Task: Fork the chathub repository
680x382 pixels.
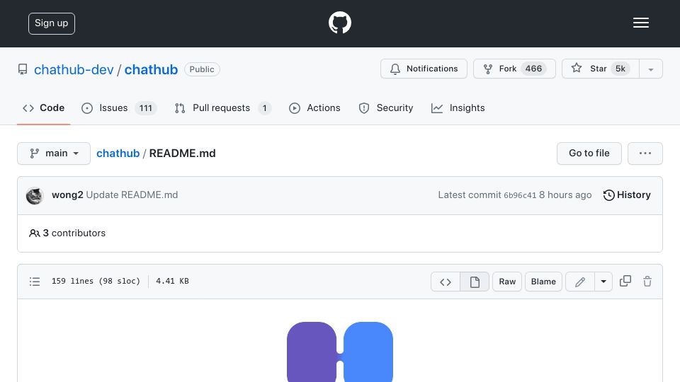Action: pos(514,69)
